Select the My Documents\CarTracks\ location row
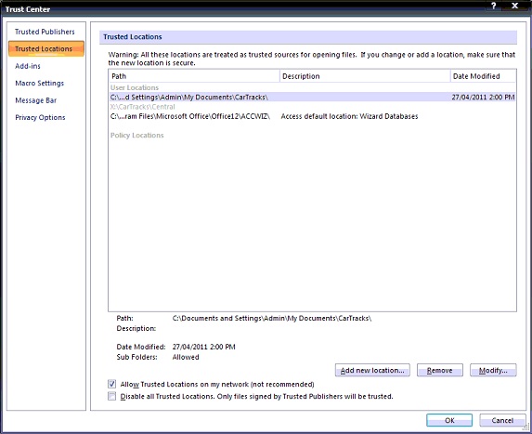The width and height of the screenshot is (532, 434). 312,98
